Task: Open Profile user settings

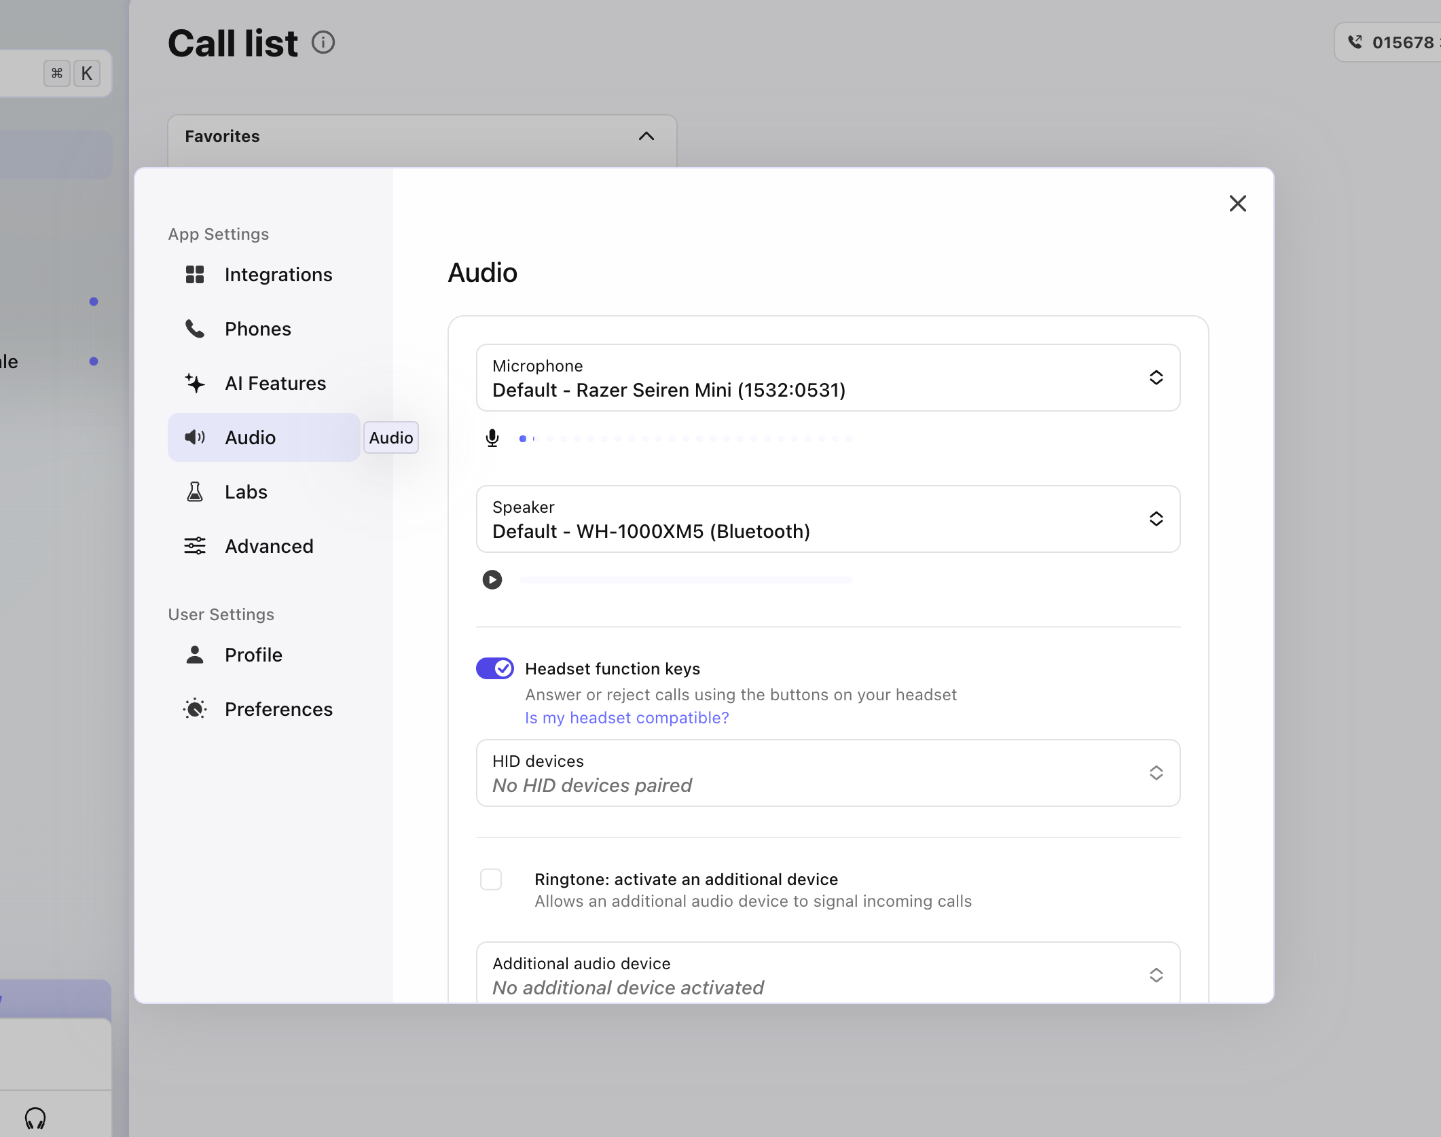Action: click(x=264, y=655)
